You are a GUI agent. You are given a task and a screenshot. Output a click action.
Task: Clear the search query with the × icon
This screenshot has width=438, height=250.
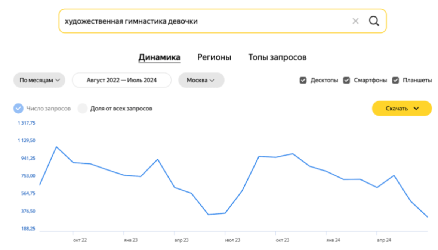355,21
